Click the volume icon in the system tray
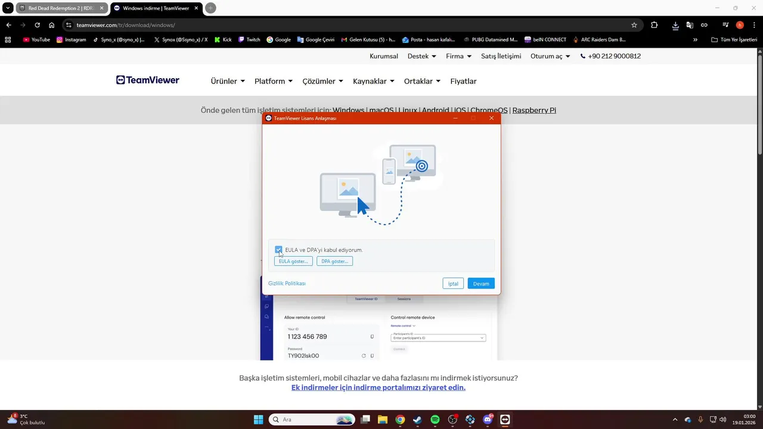Viewport: 763px width, 429px height. pos(723,419)
